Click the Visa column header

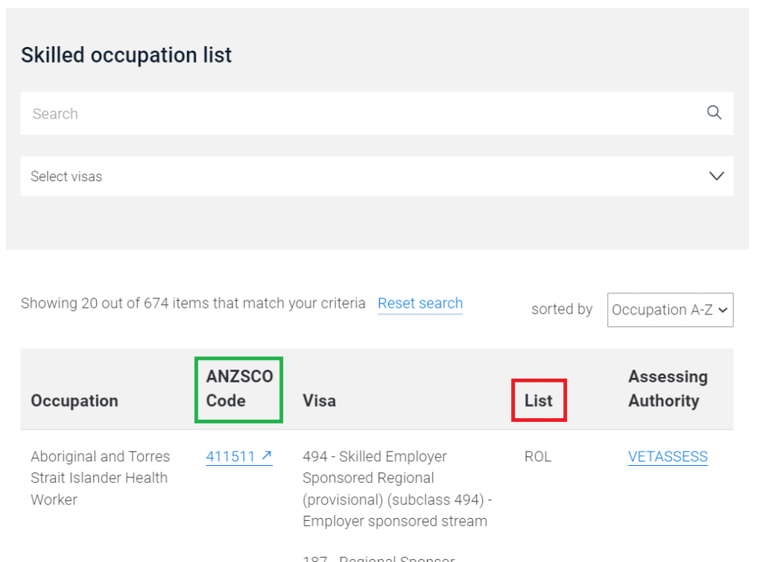point(319,400)
